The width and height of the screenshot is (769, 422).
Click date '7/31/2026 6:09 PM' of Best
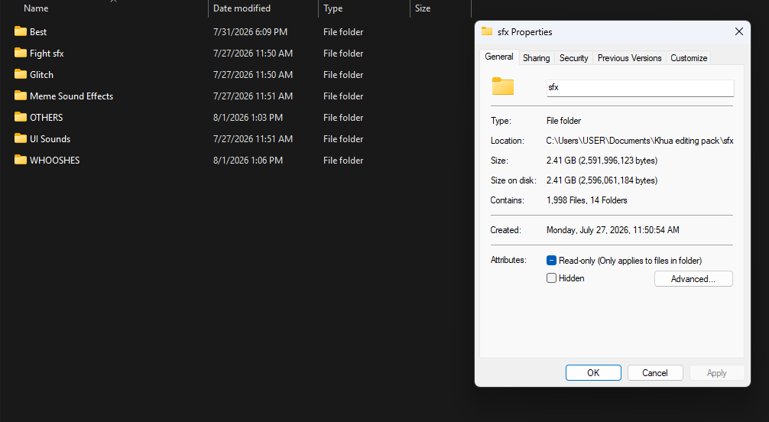pos(250,32)
